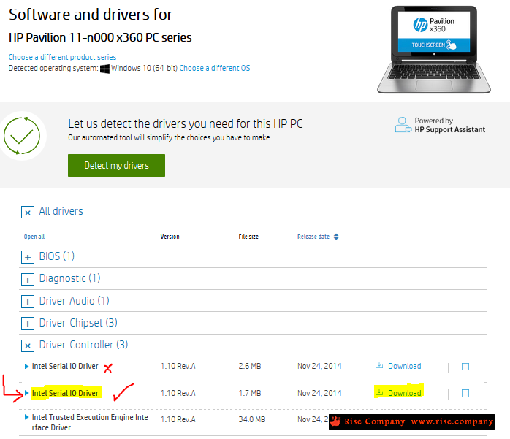The width and height of the screenshot is (510, 439).
Task: Expand the Driver-Chipset (3) category
Action: tap(28, 324)
